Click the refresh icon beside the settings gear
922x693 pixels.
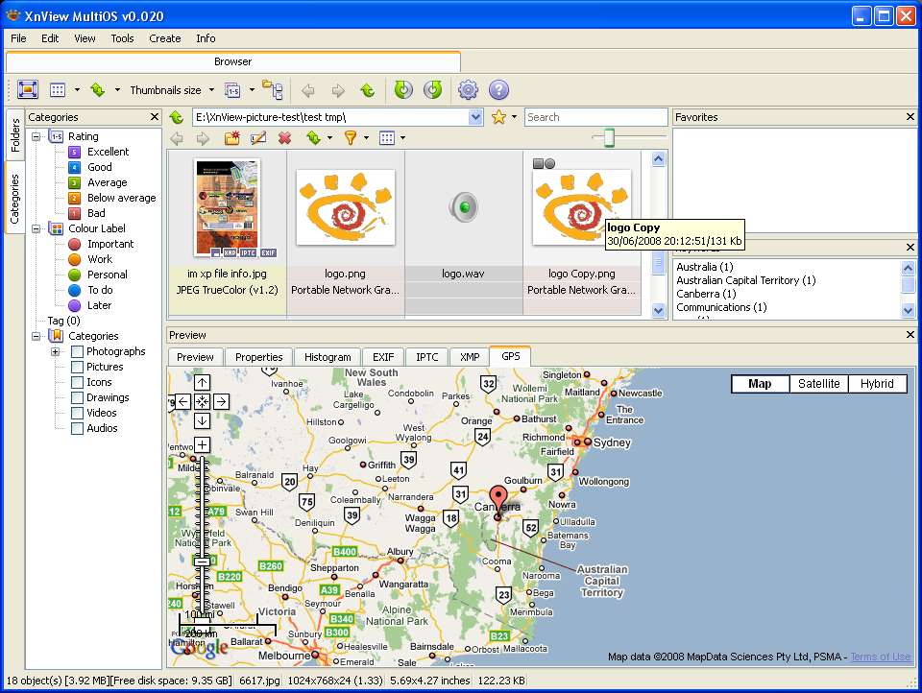(x=433, y=90)
